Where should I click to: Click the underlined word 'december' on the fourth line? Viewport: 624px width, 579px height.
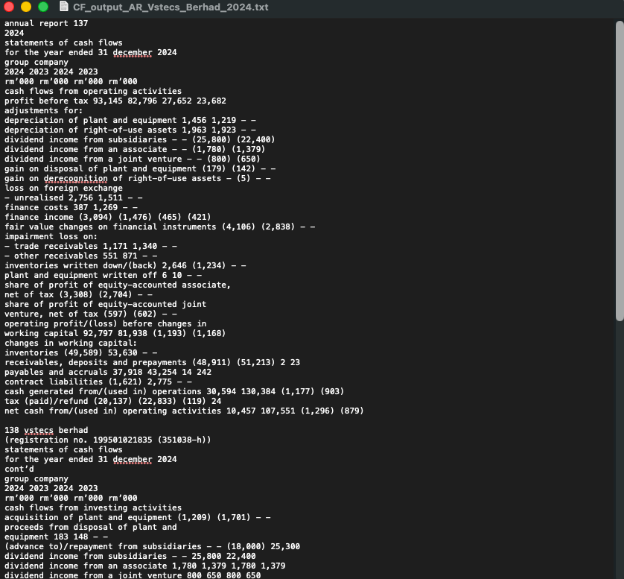pyautogui.click(x=133, y=53)
